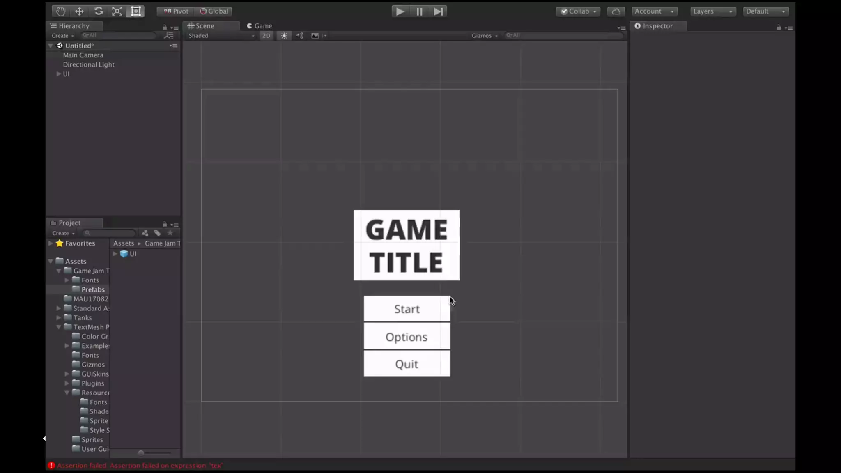Toggle scene lighting sun icon

284,36
